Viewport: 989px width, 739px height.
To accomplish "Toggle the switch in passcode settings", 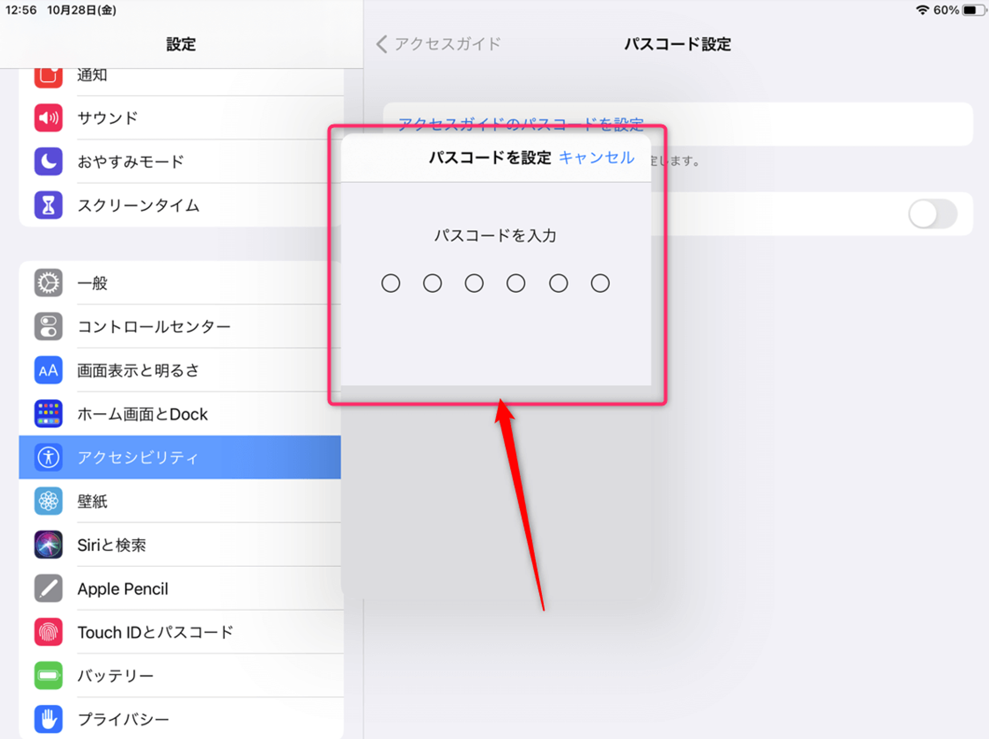I will [933, 214].
